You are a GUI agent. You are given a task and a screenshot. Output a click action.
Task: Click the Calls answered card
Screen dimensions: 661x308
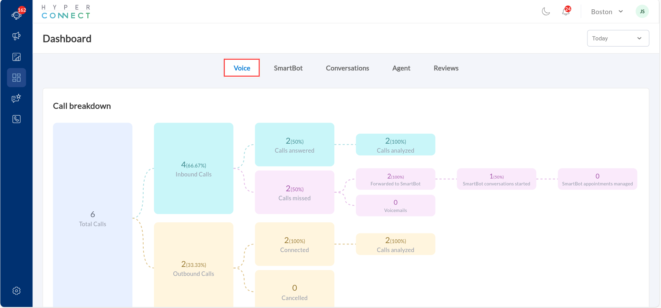(294, 145)
